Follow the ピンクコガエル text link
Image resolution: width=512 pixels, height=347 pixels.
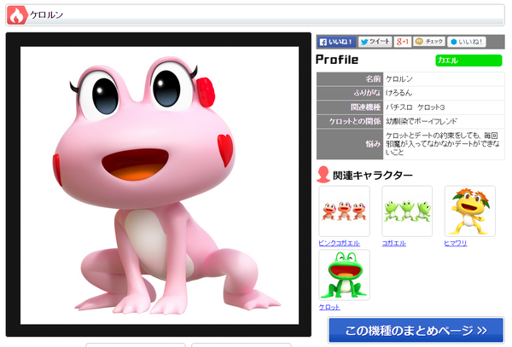point(340,243)
